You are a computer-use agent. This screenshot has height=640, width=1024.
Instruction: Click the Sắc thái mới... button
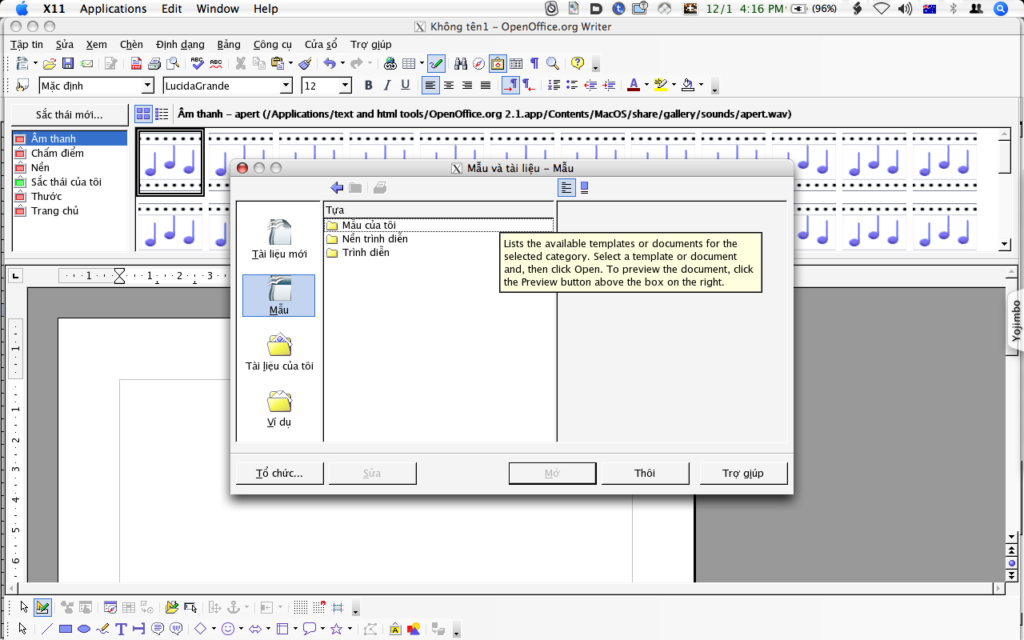(x=70, y=114)
